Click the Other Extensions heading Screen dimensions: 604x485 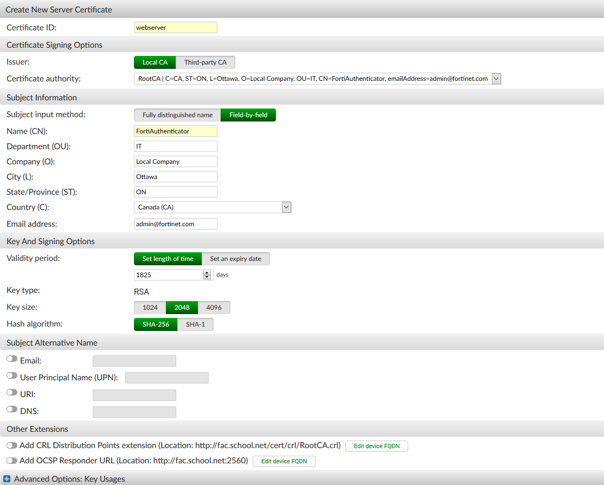tap(37, 429)
